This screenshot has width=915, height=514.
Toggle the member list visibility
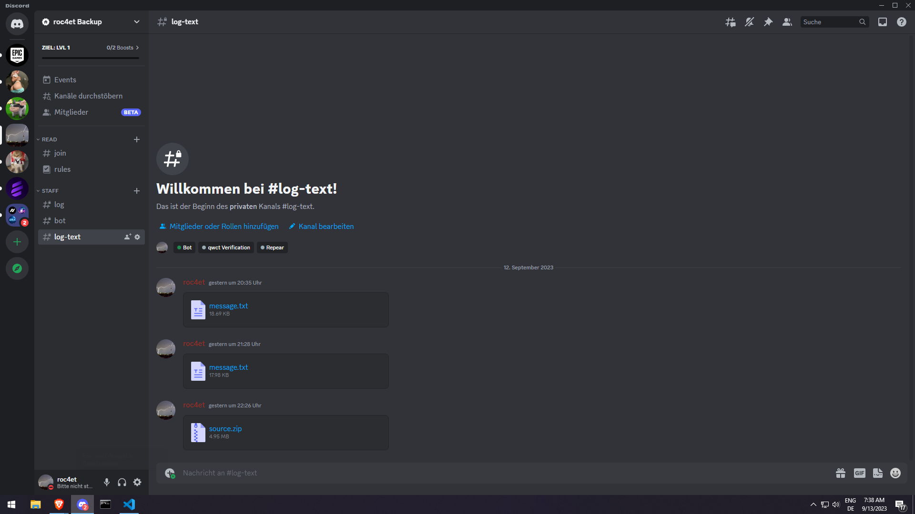click(787, 22)
